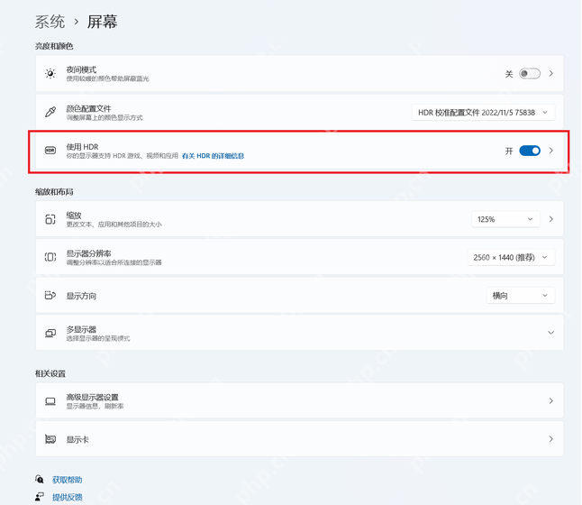Open the 125% scale dropdown
The height and width of the screenshot is (505, 582).
(x=505, y=219)
